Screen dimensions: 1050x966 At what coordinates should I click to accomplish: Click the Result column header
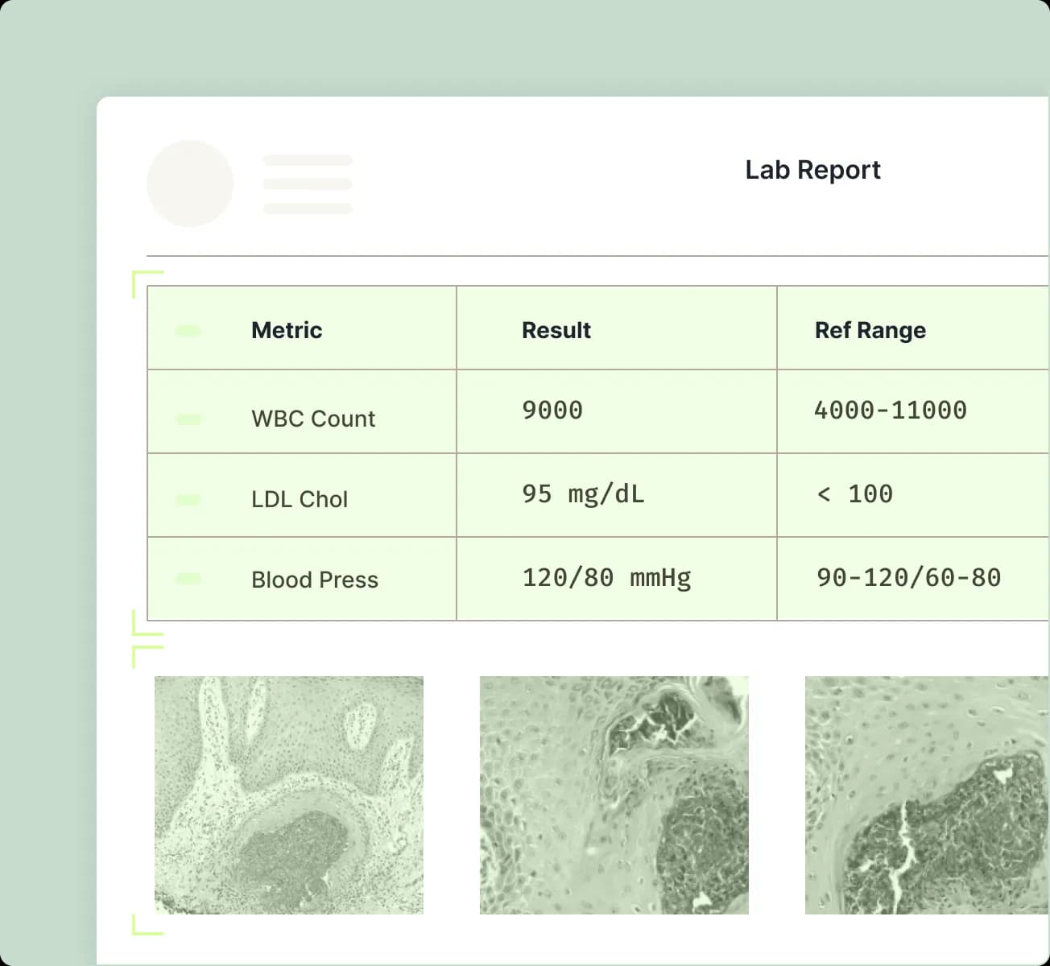(556, 330)
